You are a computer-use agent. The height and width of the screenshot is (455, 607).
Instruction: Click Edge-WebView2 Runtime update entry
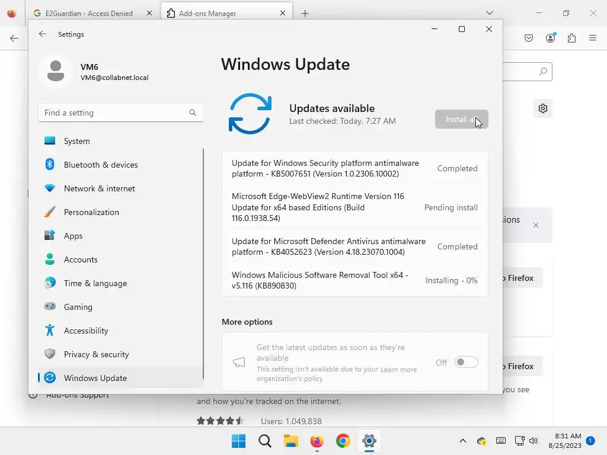(354, 207)
